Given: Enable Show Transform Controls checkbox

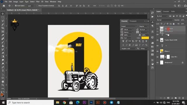Looking at the screenshot, I should pyautogui.click(x=37, y=6).
